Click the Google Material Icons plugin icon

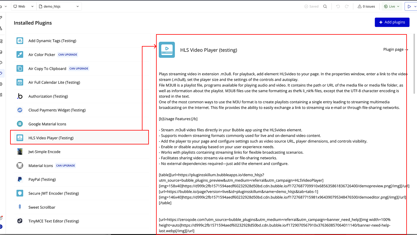[x=20, y=124]
